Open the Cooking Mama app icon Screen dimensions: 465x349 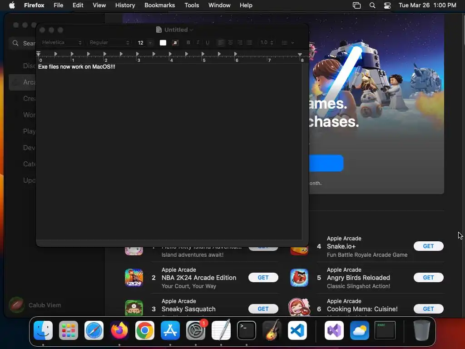point(299,307)
